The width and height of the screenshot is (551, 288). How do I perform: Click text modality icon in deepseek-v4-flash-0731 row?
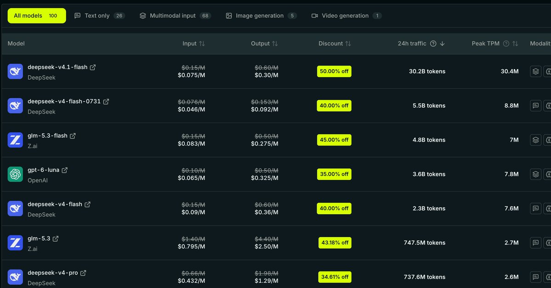tap(535, 105)
